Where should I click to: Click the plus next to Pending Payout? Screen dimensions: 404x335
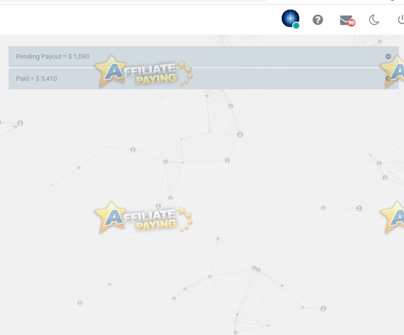[388, 56]
